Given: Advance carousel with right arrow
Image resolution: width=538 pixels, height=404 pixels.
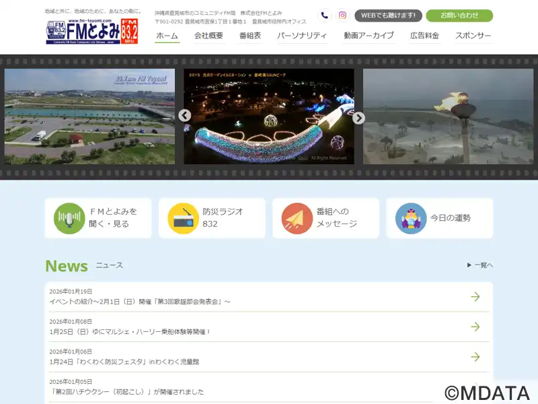Looking at the screenshot, I should (x=358, y=118).
